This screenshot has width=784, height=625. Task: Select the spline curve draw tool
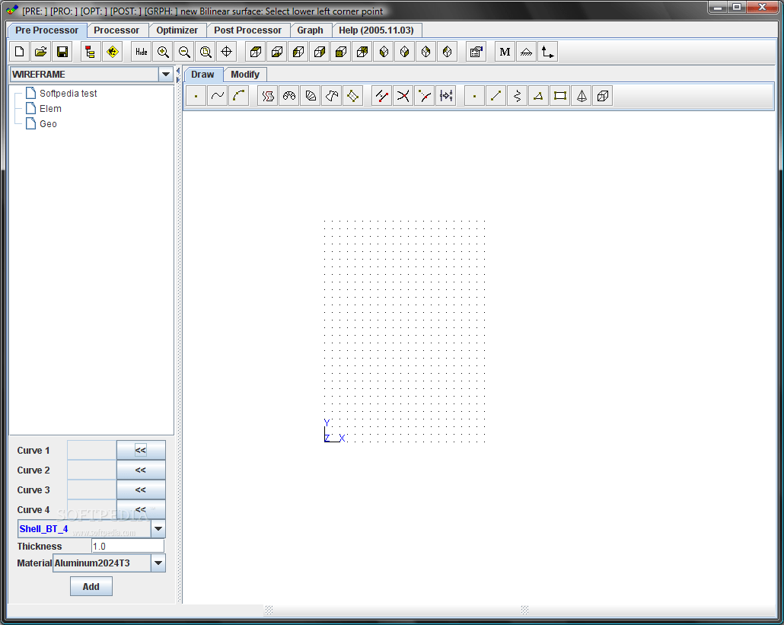coord(218,95)
